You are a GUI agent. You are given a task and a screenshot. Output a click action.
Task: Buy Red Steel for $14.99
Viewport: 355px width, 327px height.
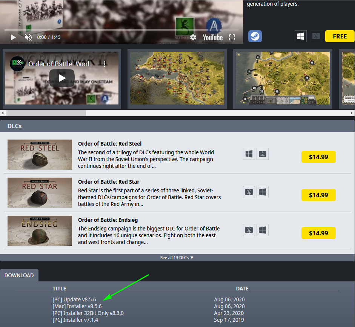[318, 157]
